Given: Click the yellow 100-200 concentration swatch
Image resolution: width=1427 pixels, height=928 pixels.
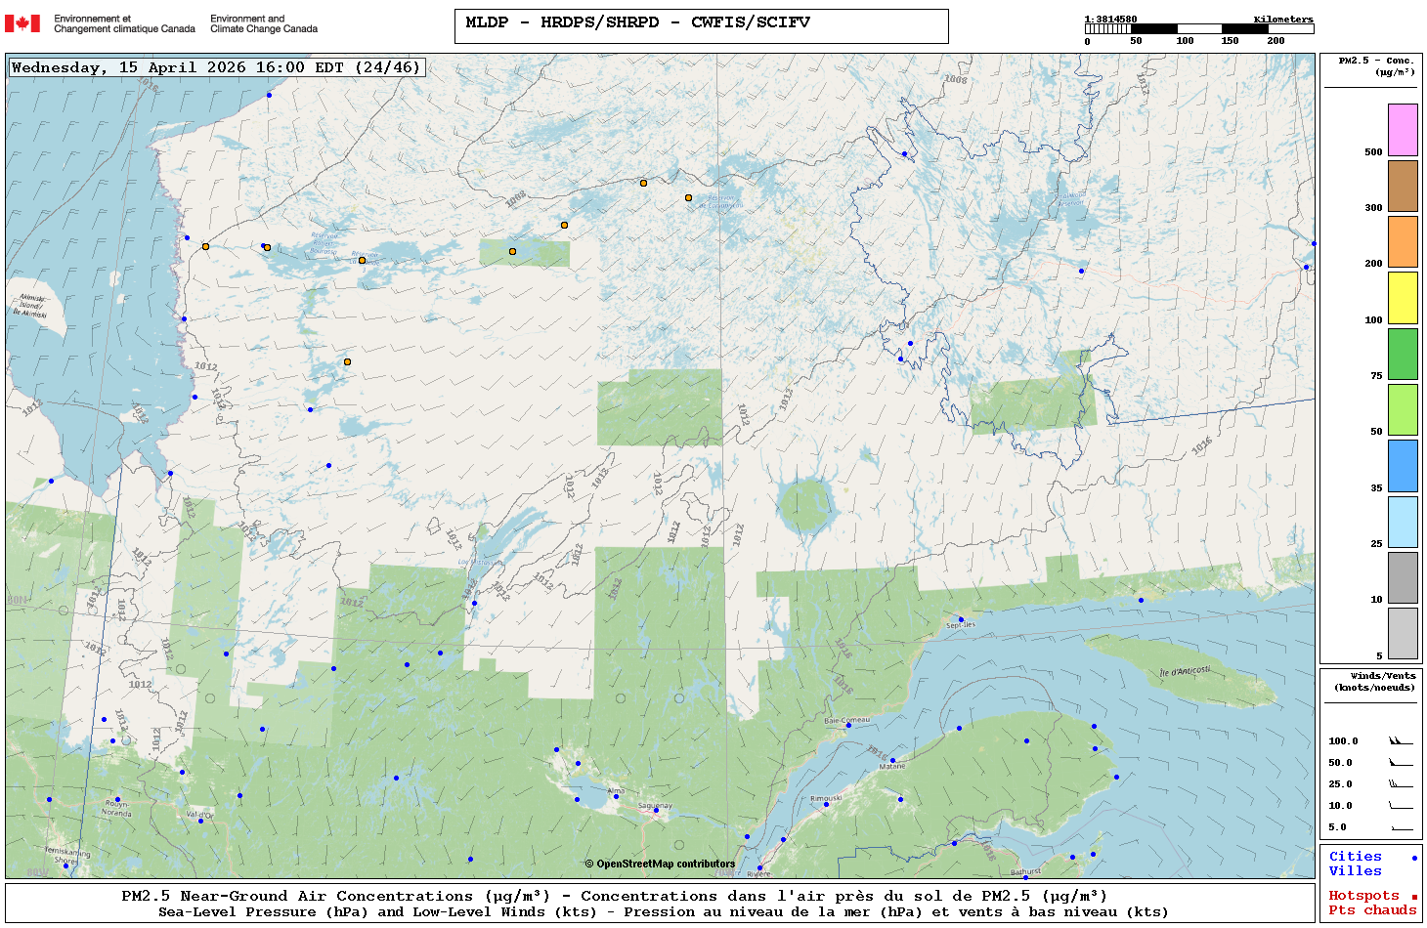Looking at the screenshot, I should point(1403,298).
